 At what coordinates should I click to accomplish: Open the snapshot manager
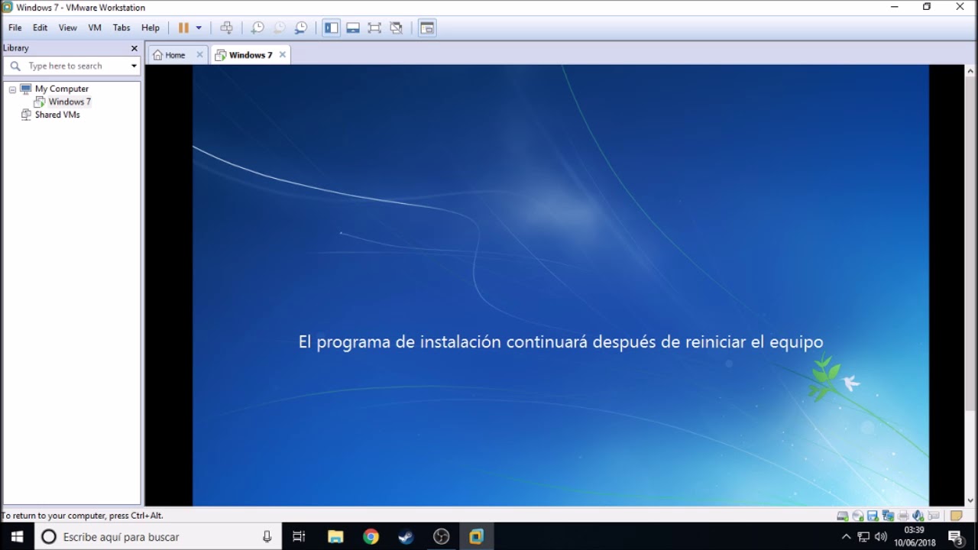click(301, 27)
